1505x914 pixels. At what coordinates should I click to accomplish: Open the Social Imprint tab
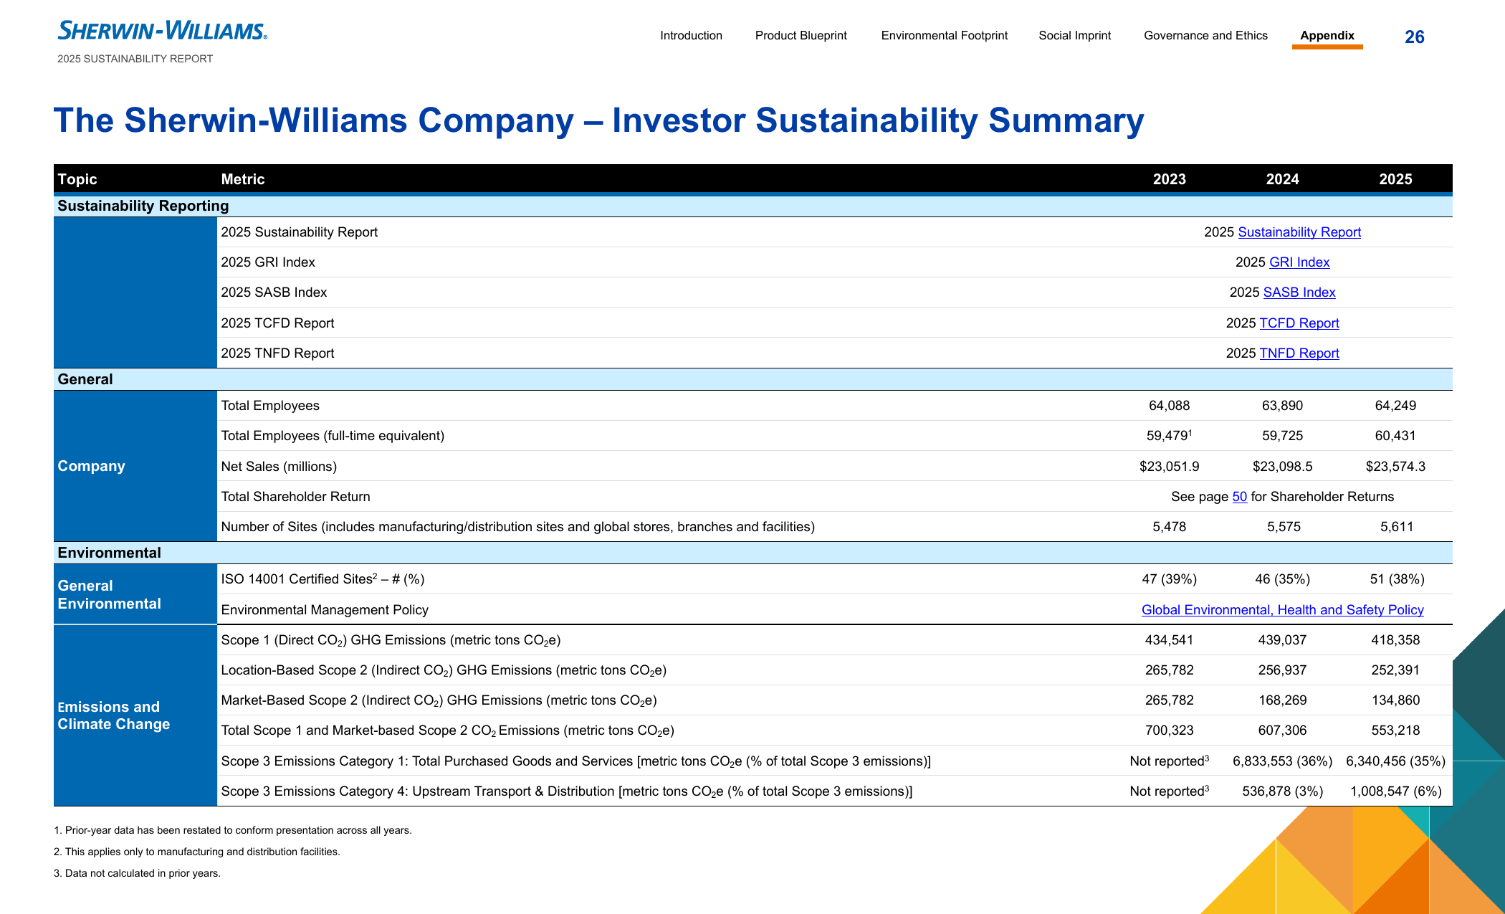tap(1074, 35)
